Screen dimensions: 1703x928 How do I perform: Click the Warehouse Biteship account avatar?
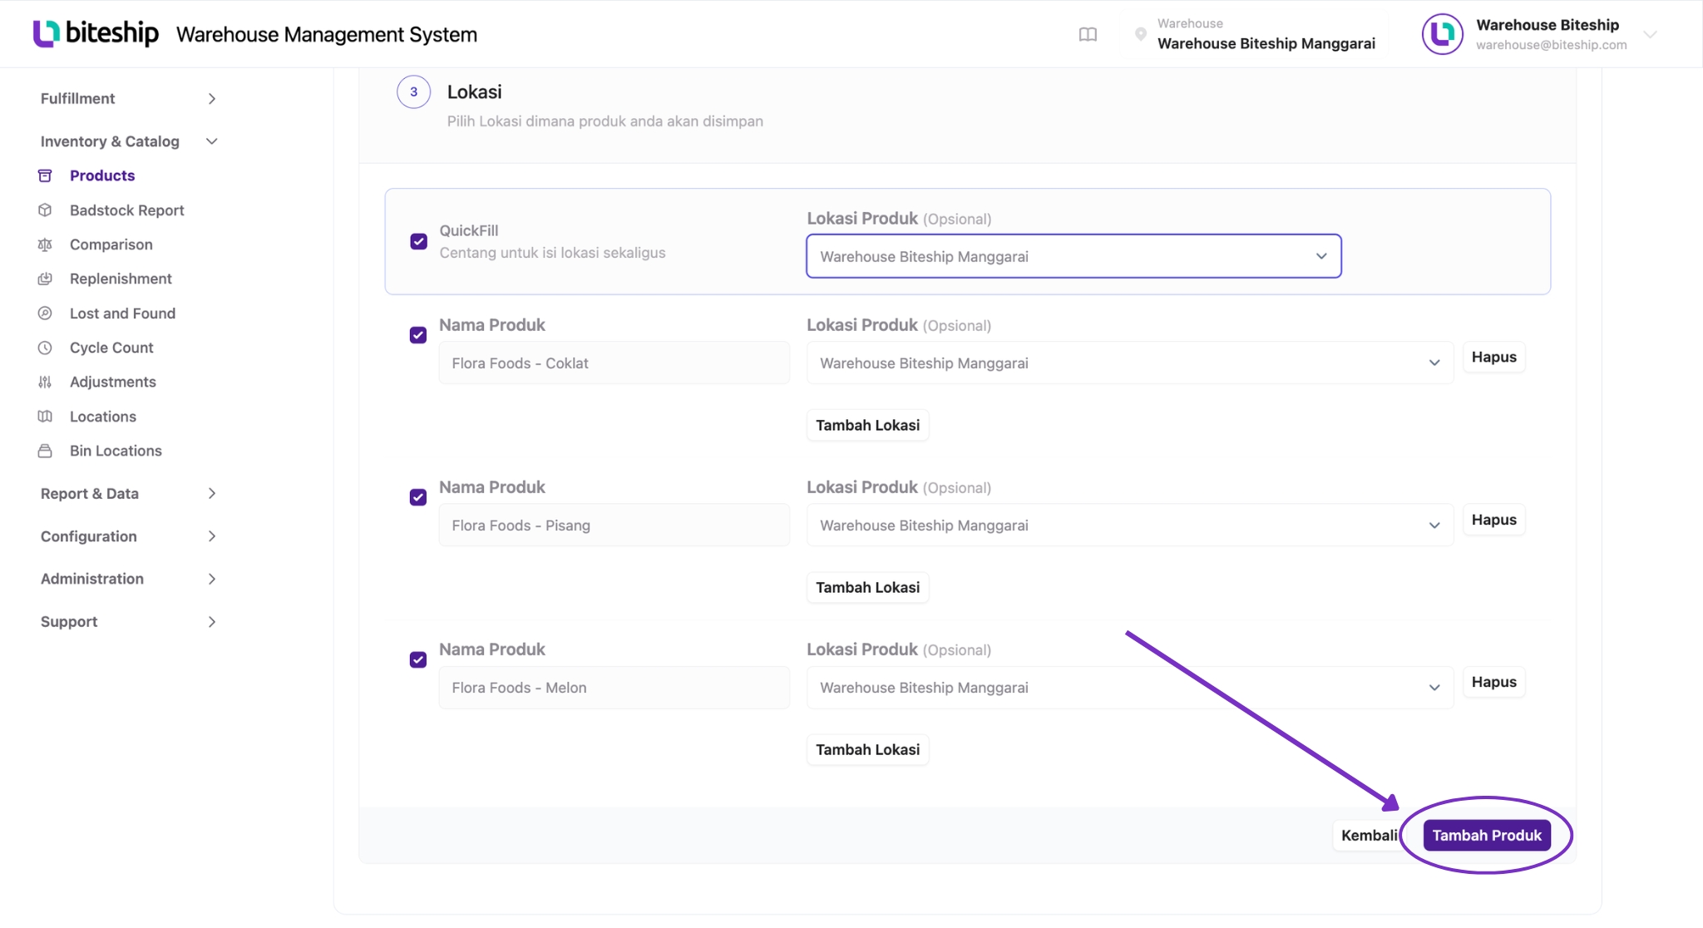[1442, 34]
